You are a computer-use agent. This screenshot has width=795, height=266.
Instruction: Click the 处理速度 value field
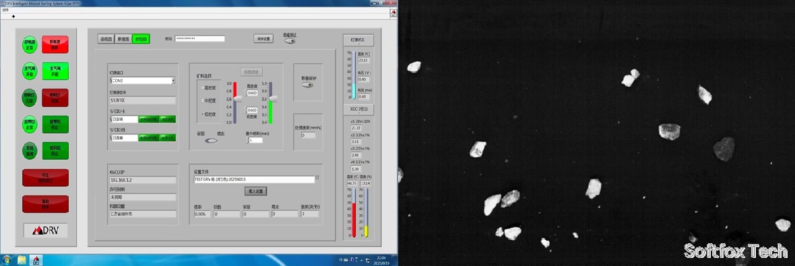click(309, 136)
